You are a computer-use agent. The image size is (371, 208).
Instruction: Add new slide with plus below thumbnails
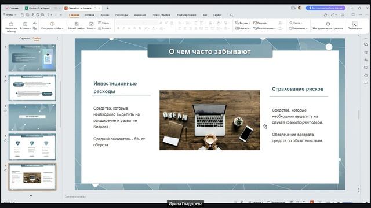[31, 195]
